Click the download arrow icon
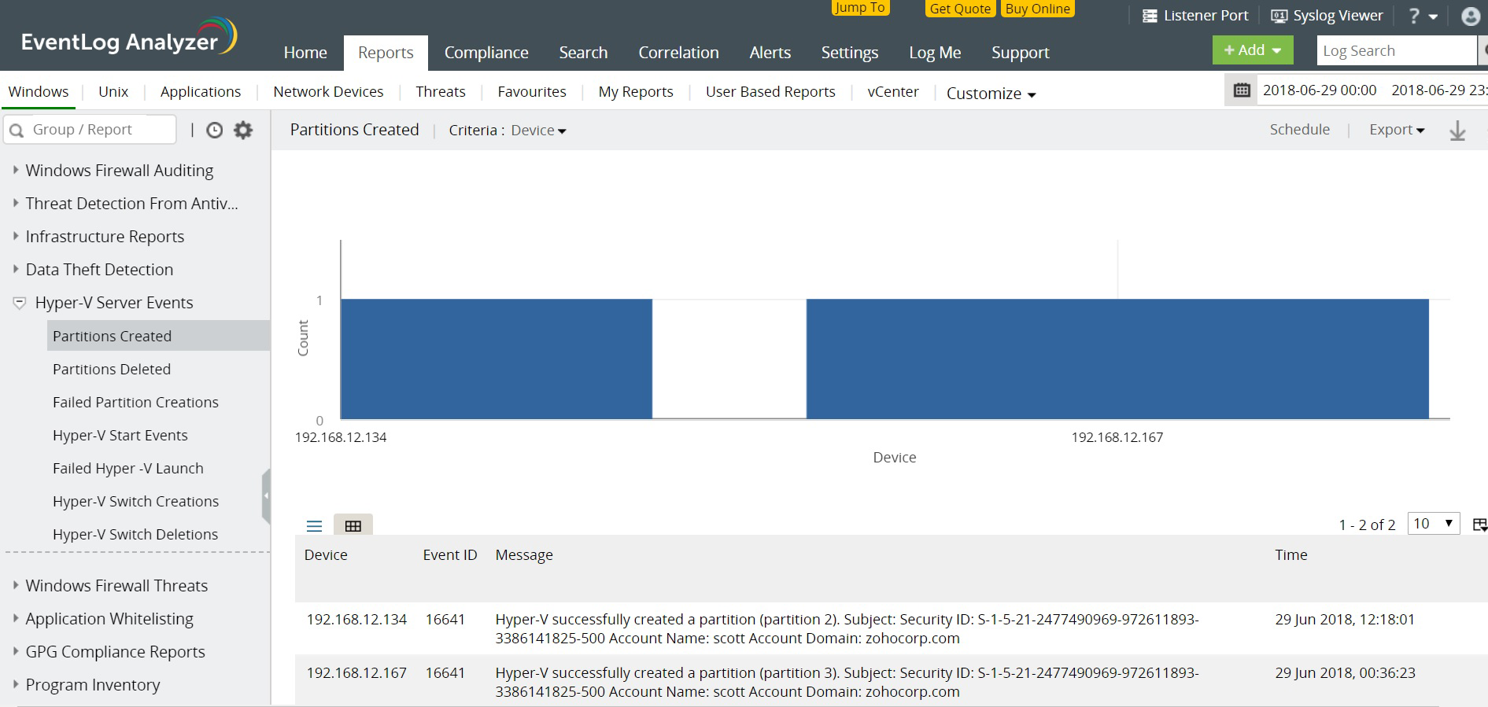 click(1457, 131)
